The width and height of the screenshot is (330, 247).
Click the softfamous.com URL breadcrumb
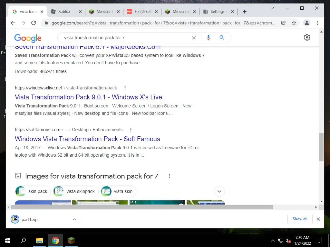tap(69, 130)
